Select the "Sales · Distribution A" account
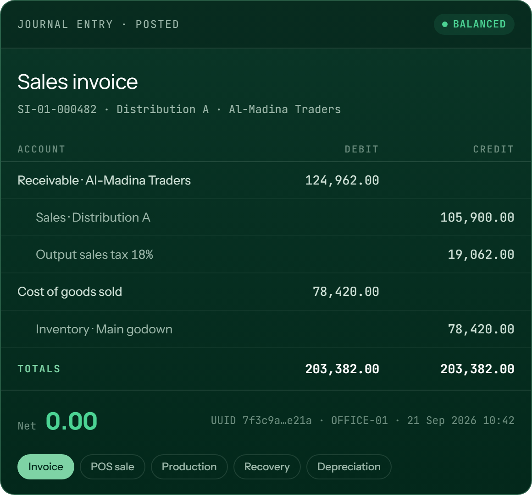This screenshot has width=532, height=495. (x=93, y=218)
